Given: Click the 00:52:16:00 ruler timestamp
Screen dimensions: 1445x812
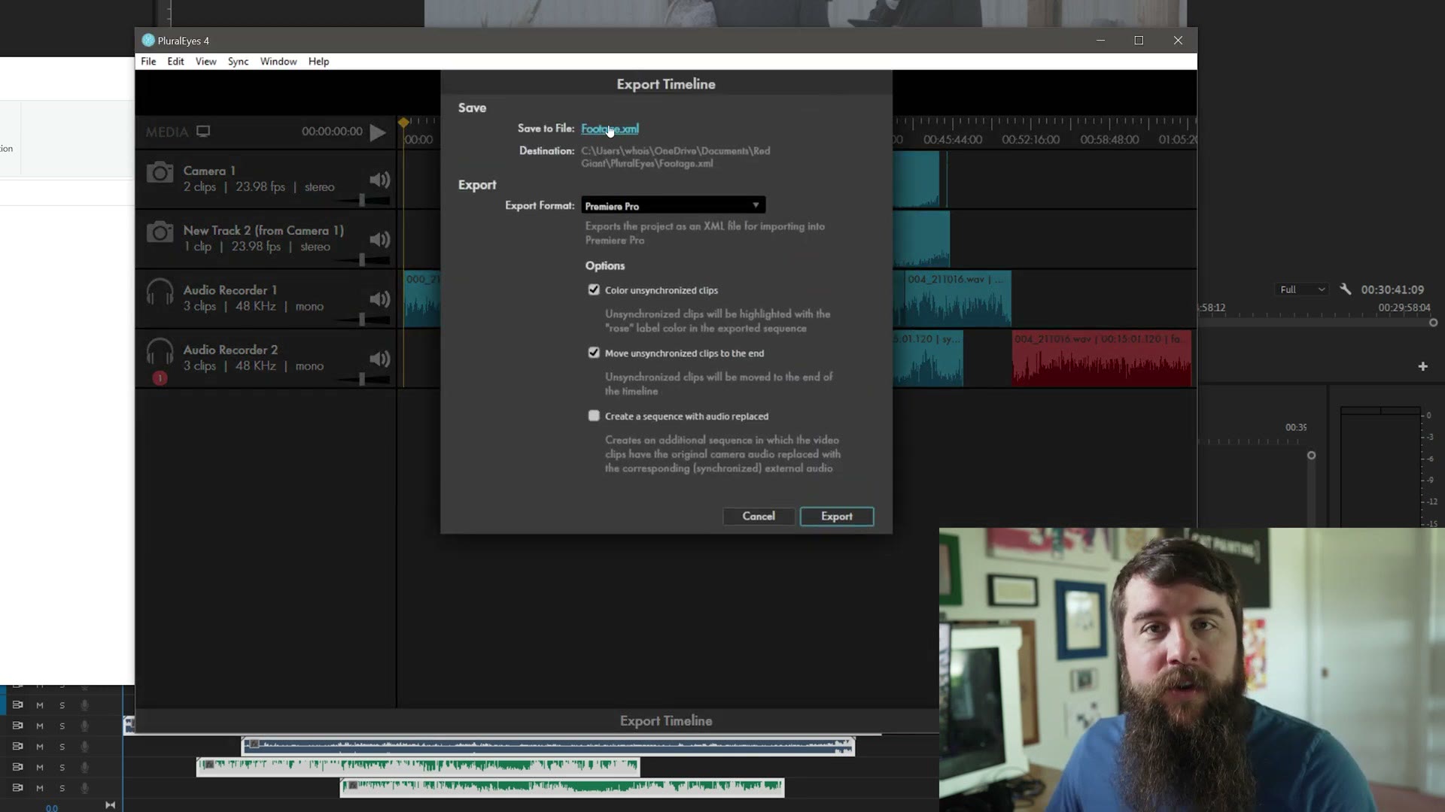Looking at the screenshot, I should tap(1030, 140).
